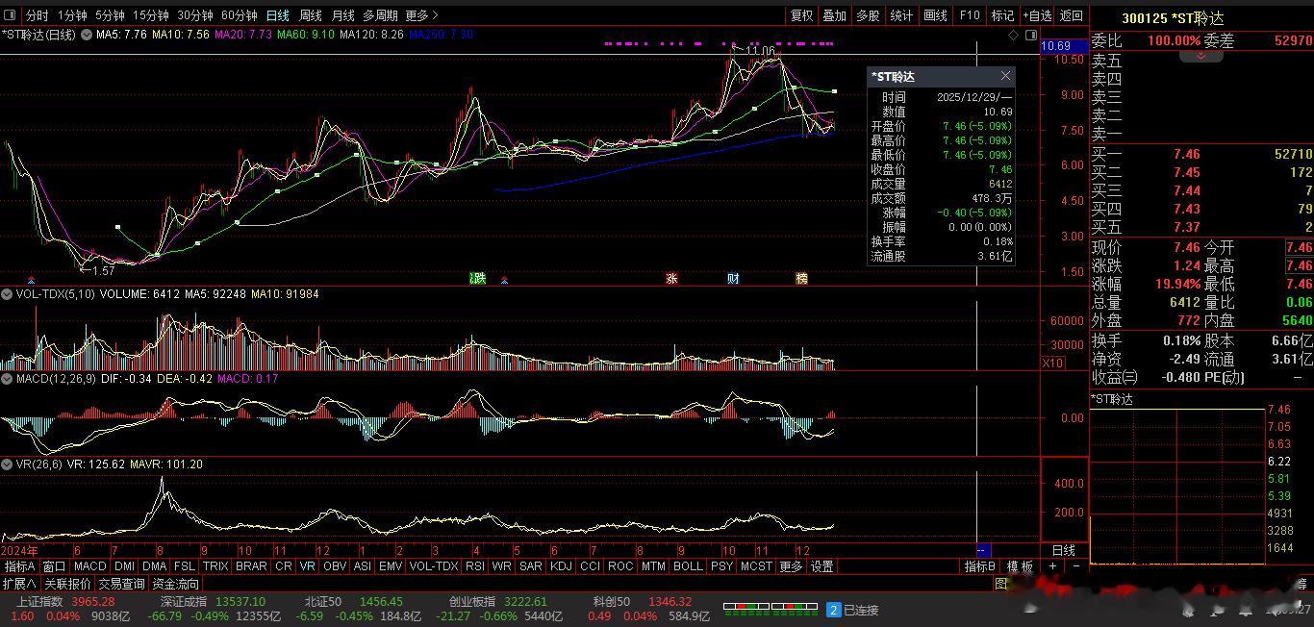The image size is (1314, 627).
Task: Click the 榜 marker on the chart
Action: point(801,279)
